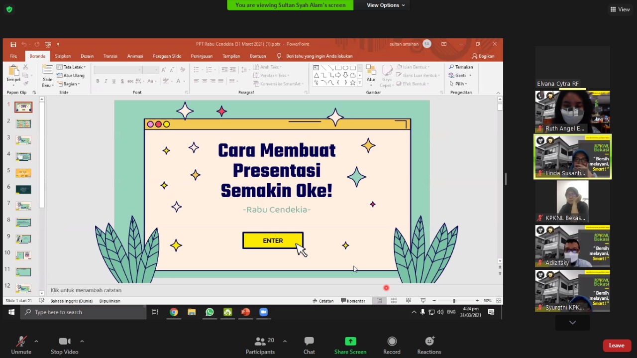Click the ENTER button on the slide

point(273,240)
